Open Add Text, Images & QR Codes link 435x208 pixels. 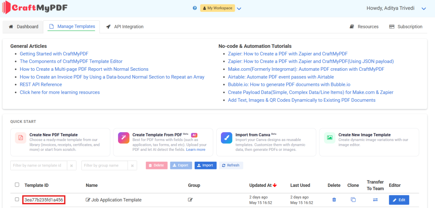[x=302, y=100]
